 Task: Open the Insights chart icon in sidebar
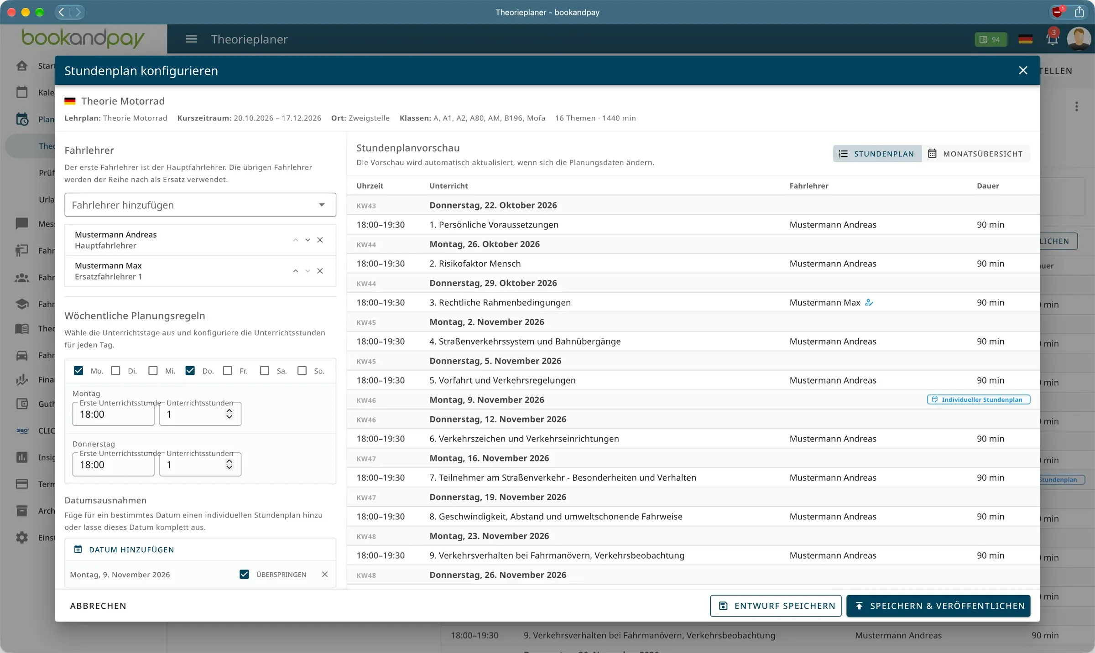pos(22,457)
